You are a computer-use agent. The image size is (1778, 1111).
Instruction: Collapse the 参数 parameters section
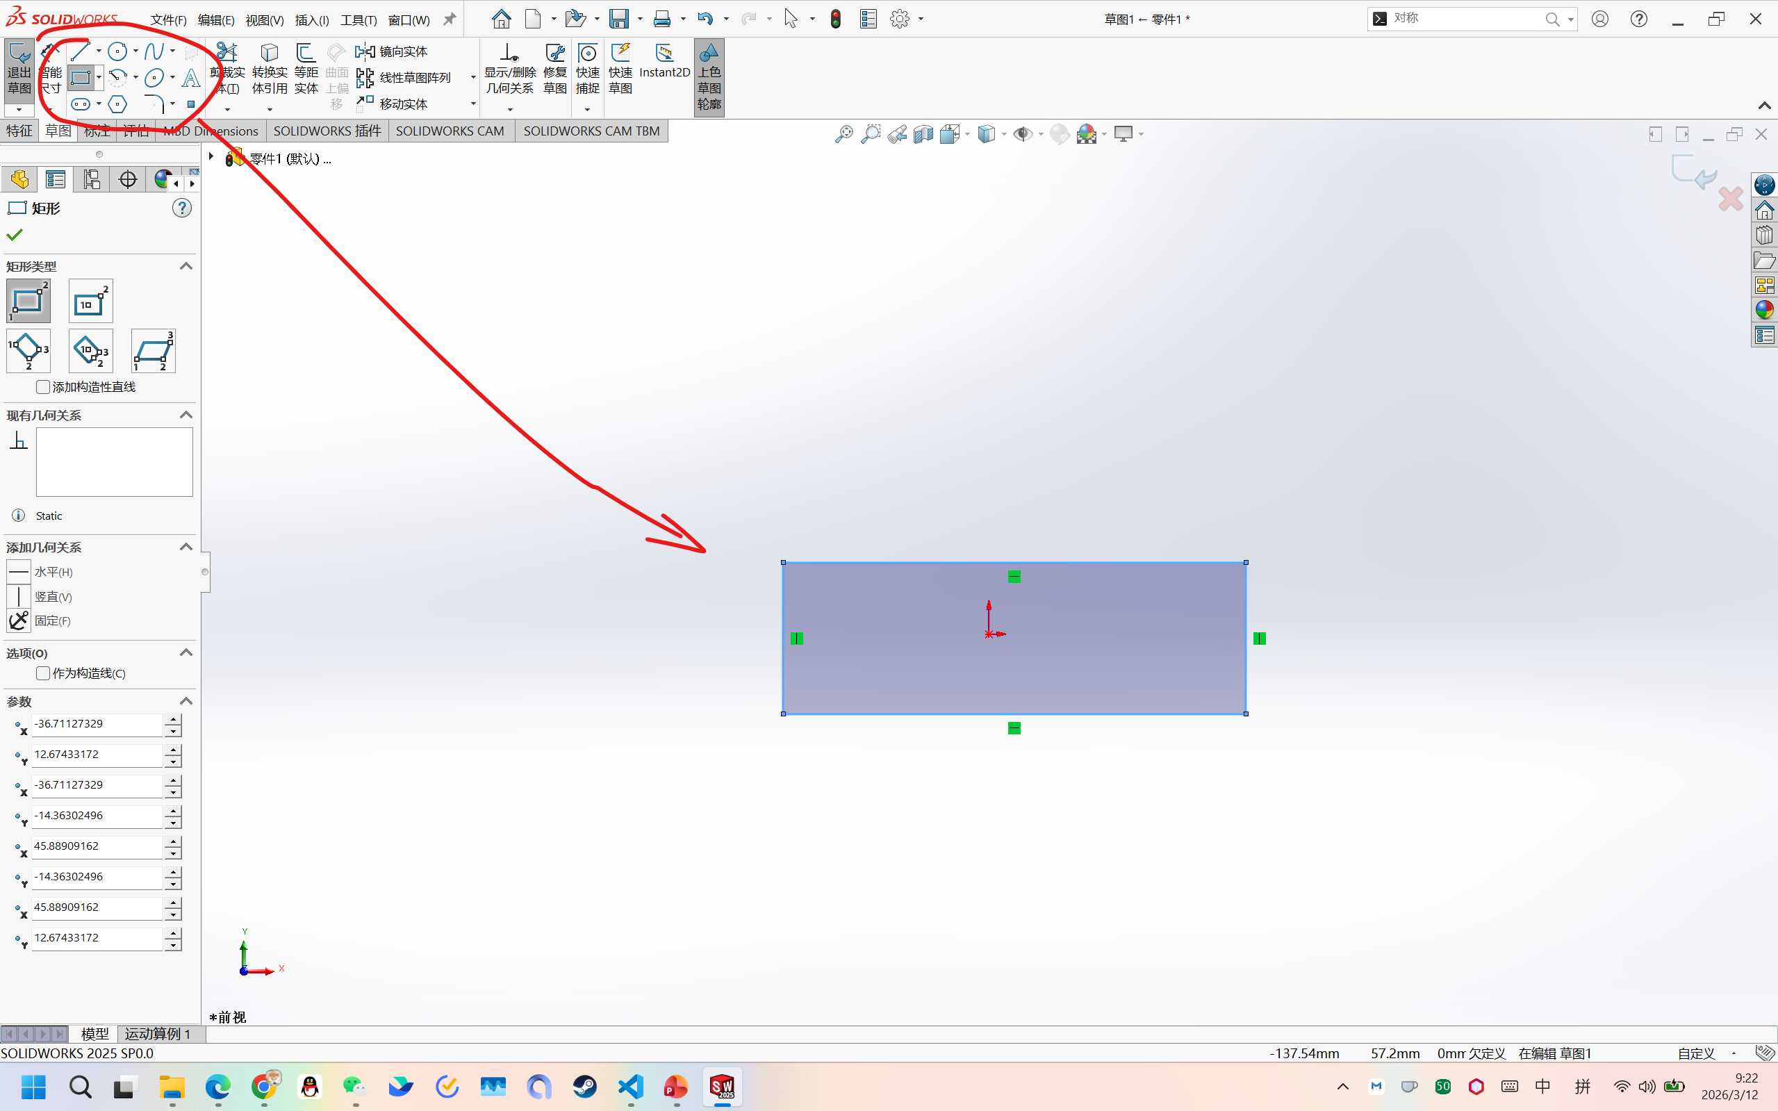[186, 701]
